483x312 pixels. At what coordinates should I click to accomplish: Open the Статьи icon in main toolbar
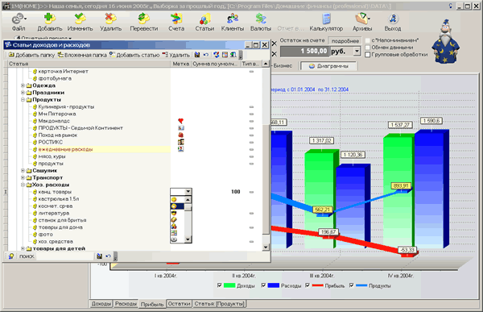click(x=204, y=19)
